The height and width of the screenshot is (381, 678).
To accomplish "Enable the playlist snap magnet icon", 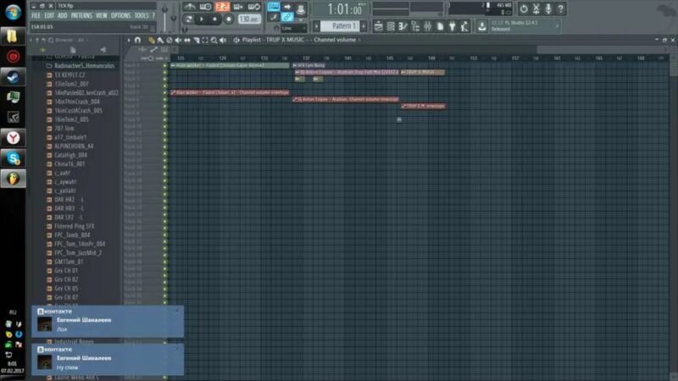I will click(x=137, y=40).
